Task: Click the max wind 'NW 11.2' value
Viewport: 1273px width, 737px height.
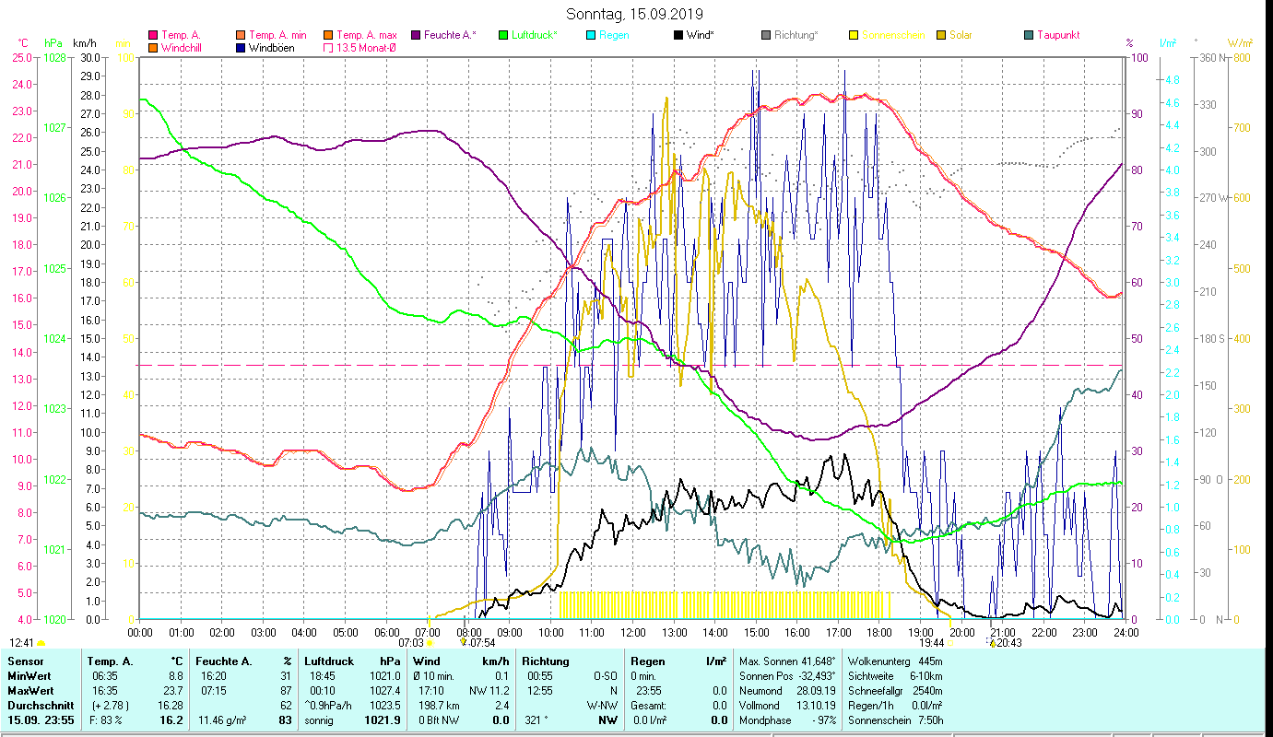Action: 489,690
